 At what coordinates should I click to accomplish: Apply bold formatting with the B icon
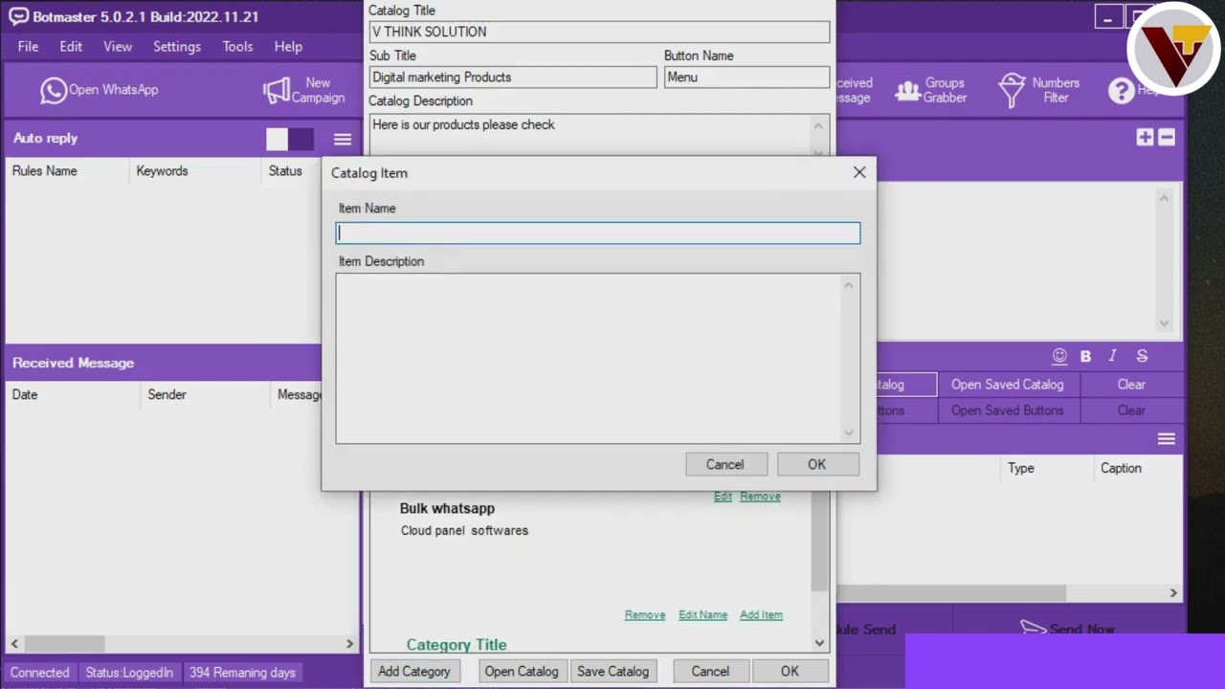click(x=1085, y=356)
